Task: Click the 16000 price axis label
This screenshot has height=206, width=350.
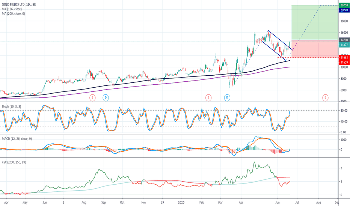Action: tap(344, 33)
